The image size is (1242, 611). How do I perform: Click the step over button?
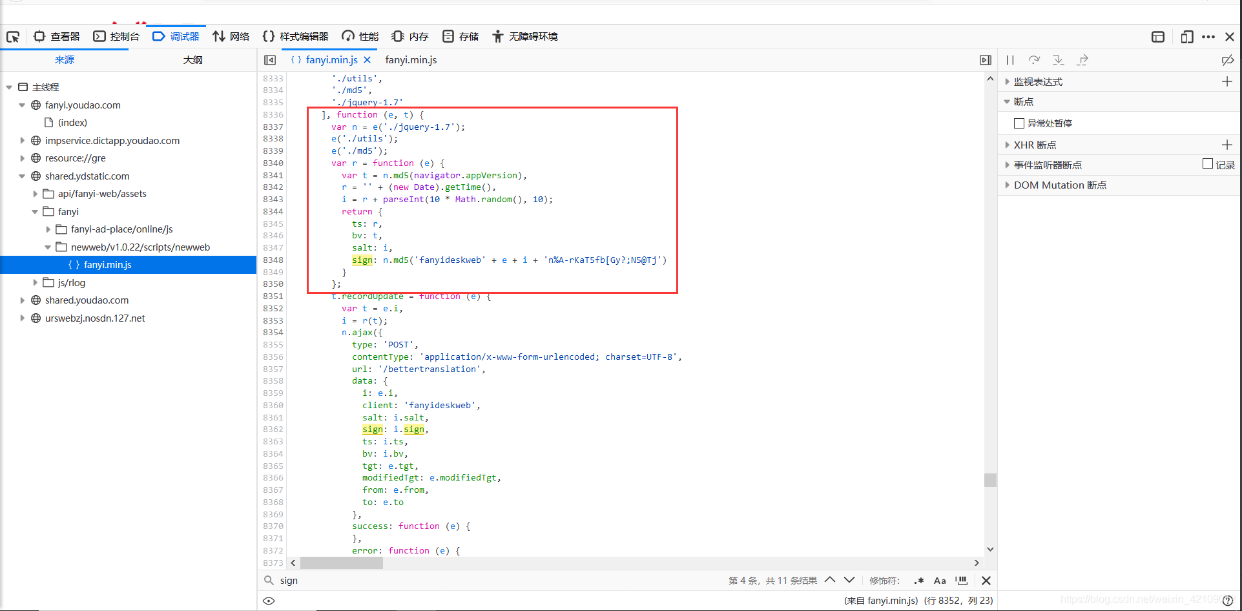[x=1034, y=60]
